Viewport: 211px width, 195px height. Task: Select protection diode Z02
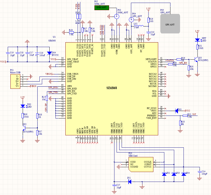164,174
